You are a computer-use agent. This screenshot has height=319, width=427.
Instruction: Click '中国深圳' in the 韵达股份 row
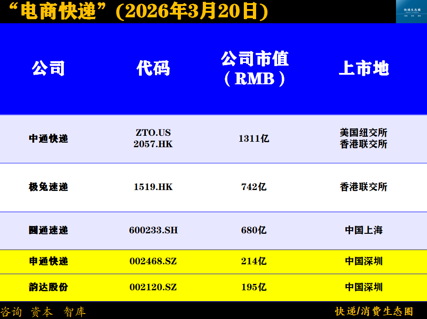tap(364, 287)
